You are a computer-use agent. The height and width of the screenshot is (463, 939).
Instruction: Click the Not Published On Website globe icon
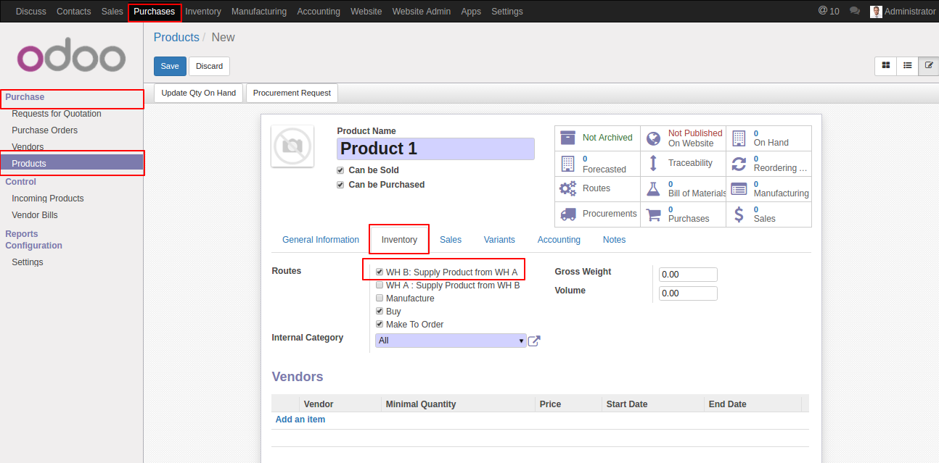(653, 138)
